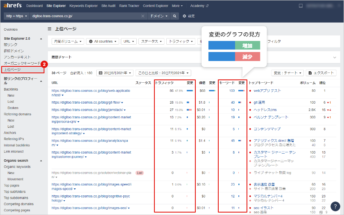Open 月間ボリューム filter dropdown
The height and width of the screenshot is (215, 344).
68,41
